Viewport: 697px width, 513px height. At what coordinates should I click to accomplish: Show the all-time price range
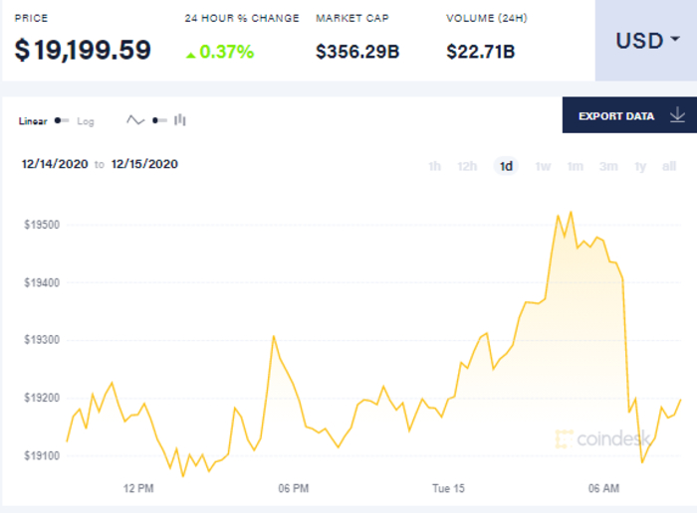668,166
